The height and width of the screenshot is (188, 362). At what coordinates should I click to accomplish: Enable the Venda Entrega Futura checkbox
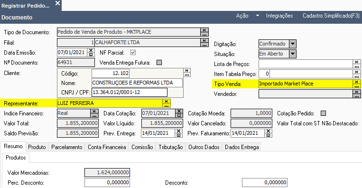(x=159, y=62)
